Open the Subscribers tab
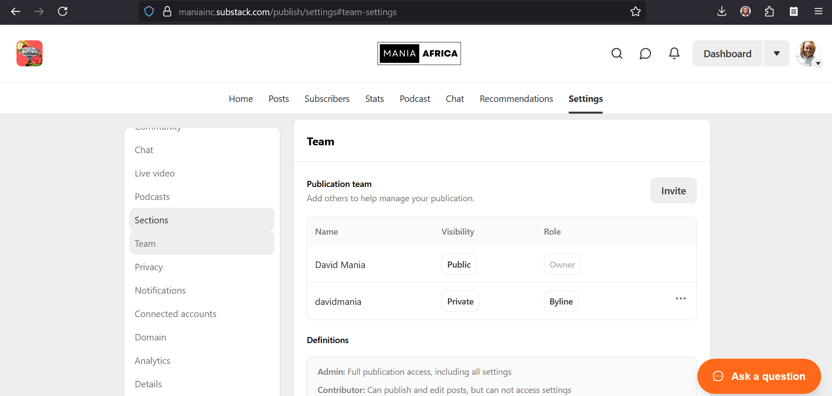 pyautogui.click(x=327, y=99)
